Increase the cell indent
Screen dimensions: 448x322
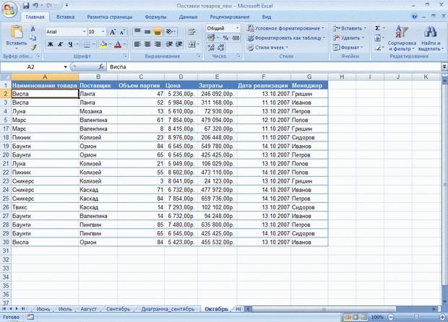point(179,44)
